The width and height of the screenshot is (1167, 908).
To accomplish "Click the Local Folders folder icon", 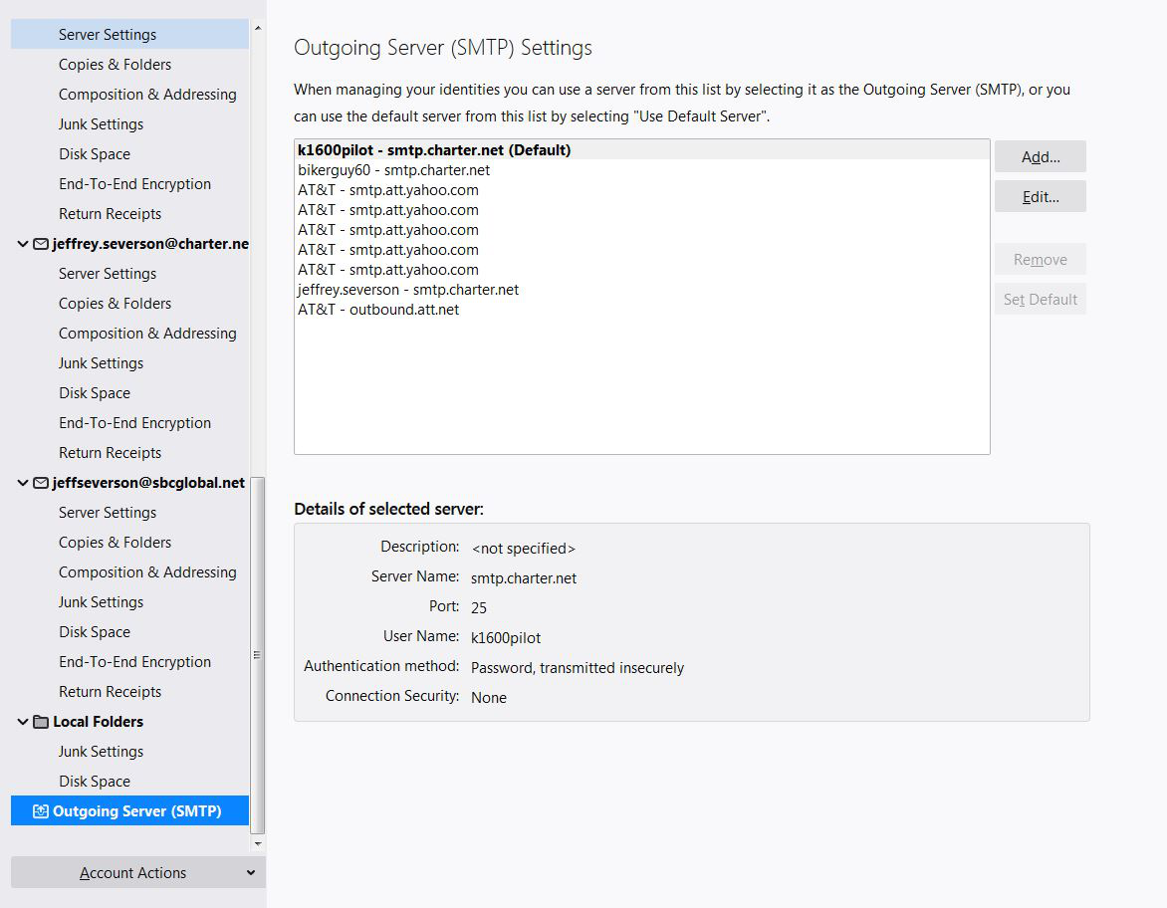I will click(41, 722).
